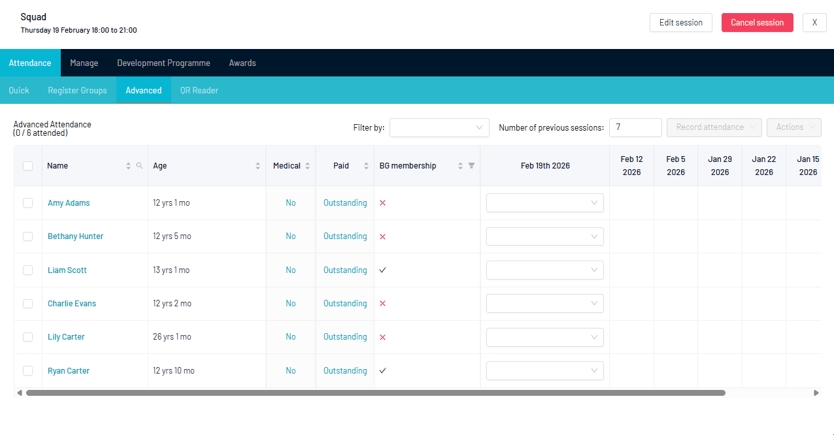Open Charlie Evans profile link
This screenshot has height=435, width=834.
[x=72, y=304]
